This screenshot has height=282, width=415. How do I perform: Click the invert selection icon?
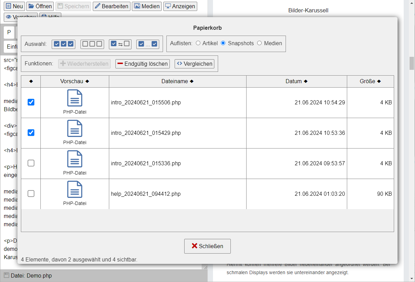coord(120,44)
